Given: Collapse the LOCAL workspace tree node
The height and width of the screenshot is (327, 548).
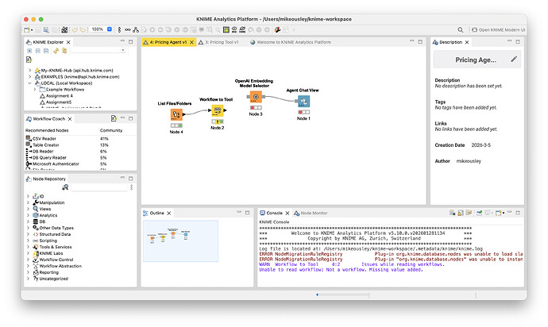Looking at the screenshot, I should tap(29, 83).
